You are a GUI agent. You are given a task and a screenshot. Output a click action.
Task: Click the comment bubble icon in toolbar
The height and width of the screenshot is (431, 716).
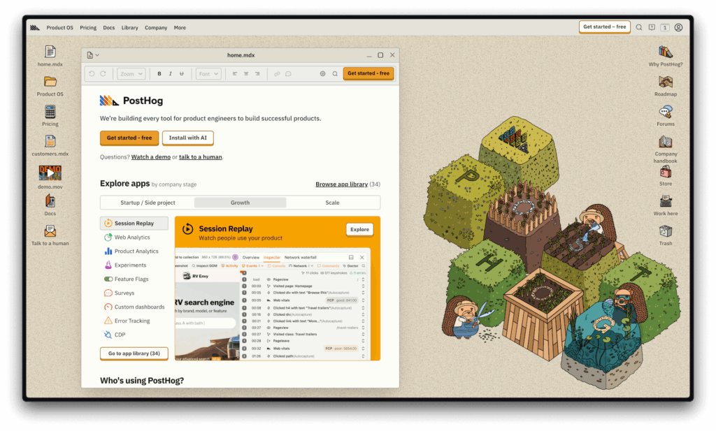[288, 74]
